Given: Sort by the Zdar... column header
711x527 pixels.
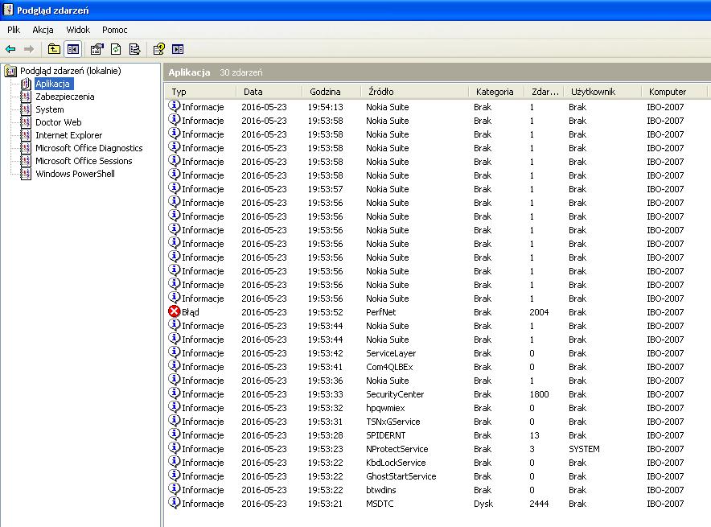Looking at the screenshot, I should [544, 92].
